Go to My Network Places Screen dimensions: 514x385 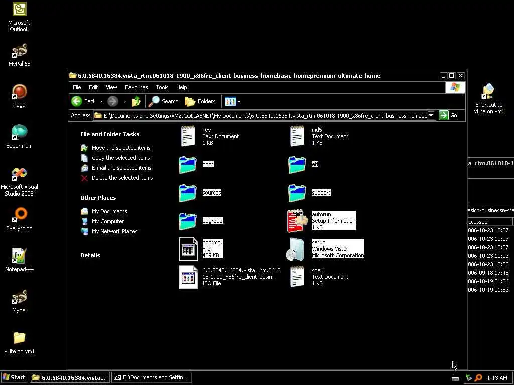point(114,231)
